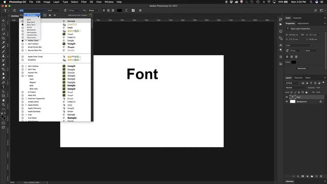This screenshot has width=327, height=184.
Task: Select the Quick Selection tool
Action: (4, 34)
